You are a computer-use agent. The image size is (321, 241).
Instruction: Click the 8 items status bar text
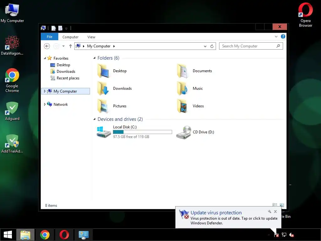(51, 206)
